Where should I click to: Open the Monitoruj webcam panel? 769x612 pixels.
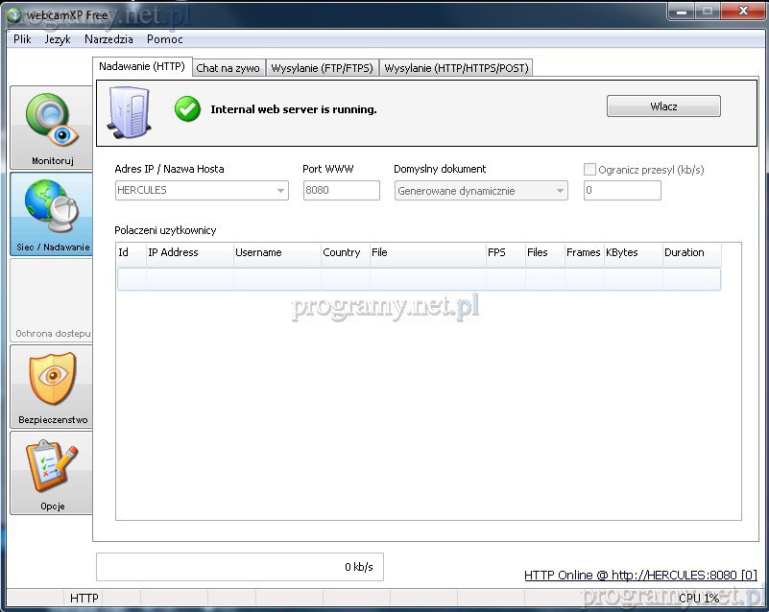pos(52,128)
